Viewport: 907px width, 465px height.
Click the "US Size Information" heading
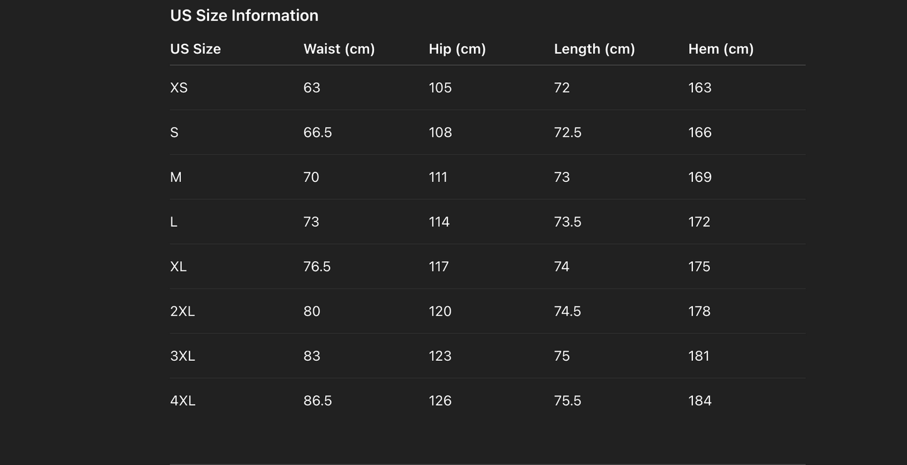(244, 16)
